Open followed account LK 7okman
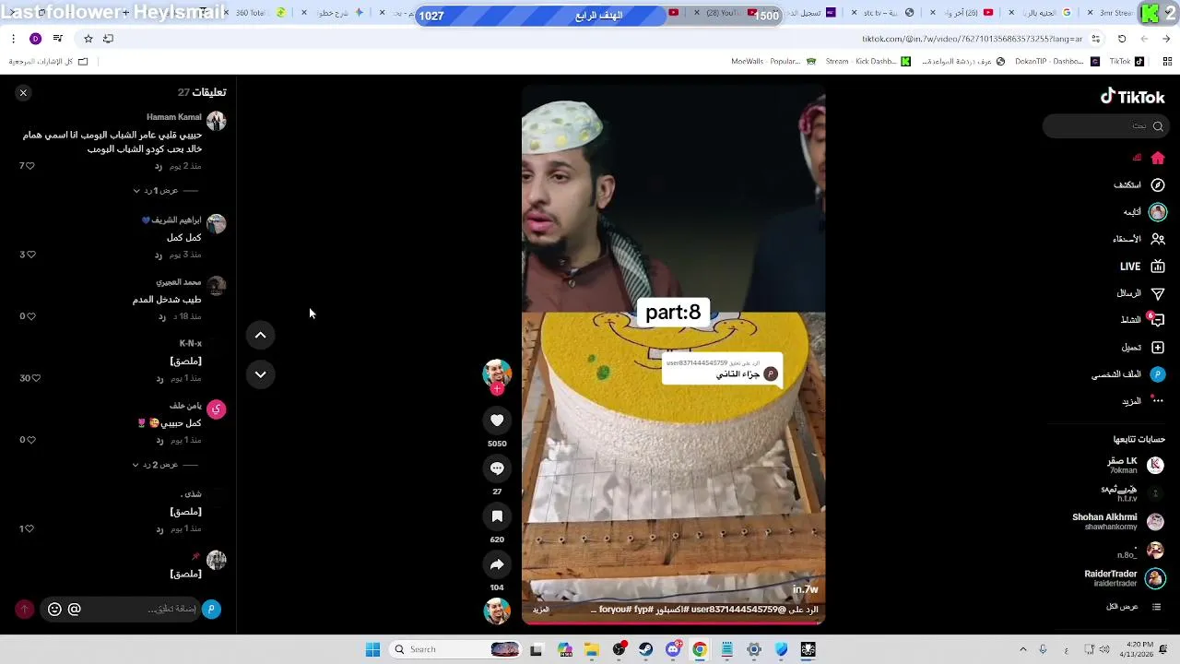Screen dimensions: 1180x664 pos(1136,465)
